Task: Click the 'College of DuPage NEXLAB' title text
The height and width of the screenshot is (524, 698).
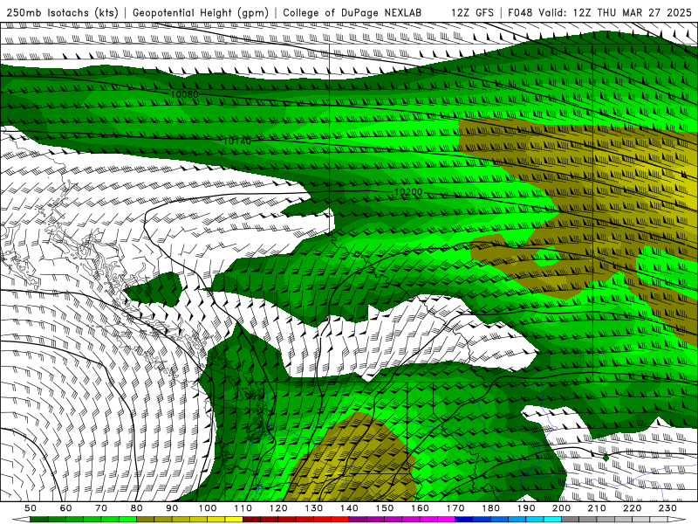Action: click(352, 12)
